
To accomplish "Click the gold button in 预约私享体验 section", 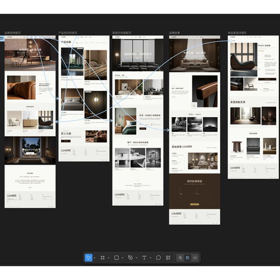I will 194,204.
